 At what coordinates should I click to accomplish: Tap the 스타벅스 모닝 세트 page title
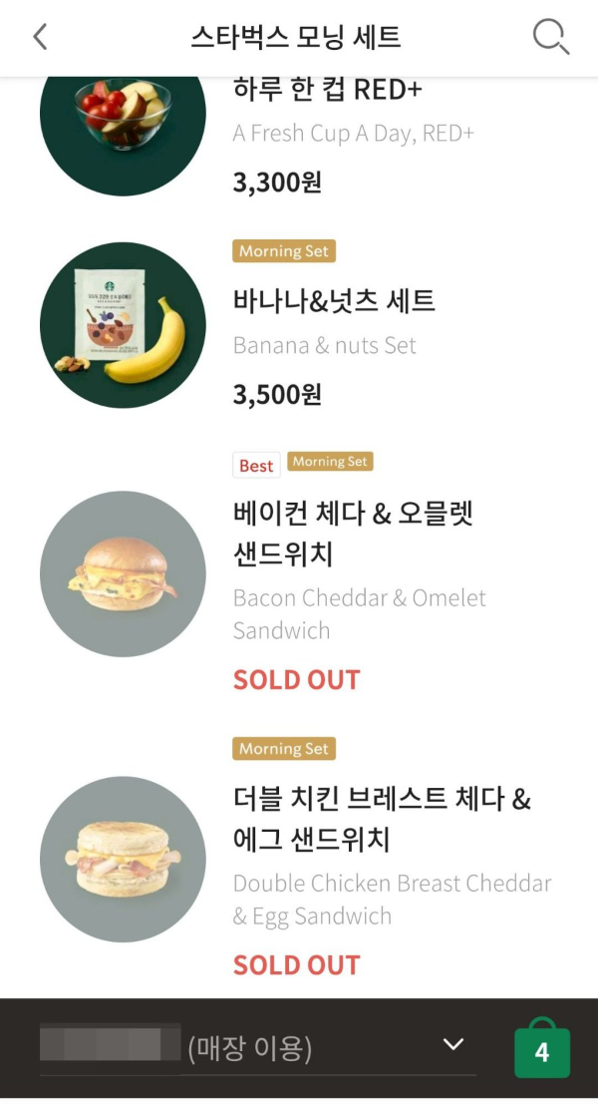coord(299,36)
